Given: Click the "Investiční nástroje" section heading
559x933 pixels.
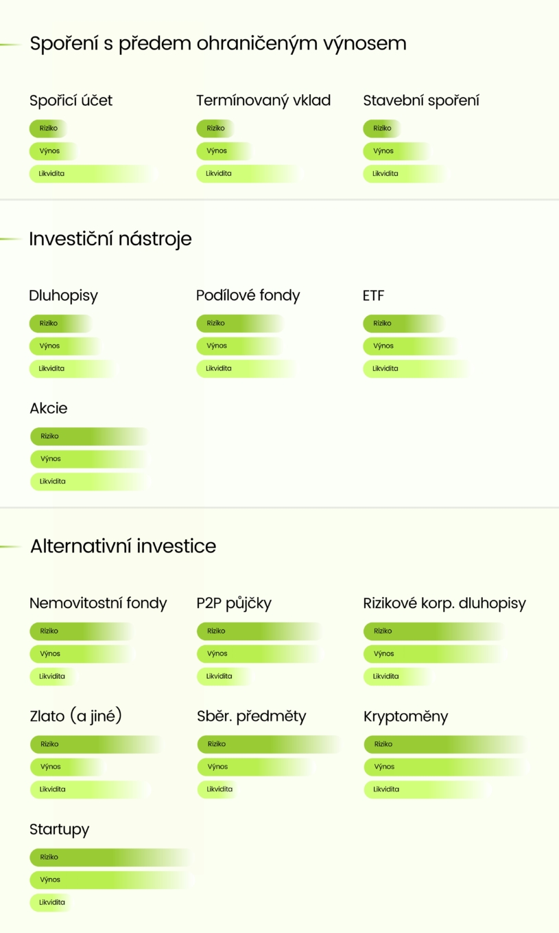Looking at the screenshot, I should click(x=110, y=239).
